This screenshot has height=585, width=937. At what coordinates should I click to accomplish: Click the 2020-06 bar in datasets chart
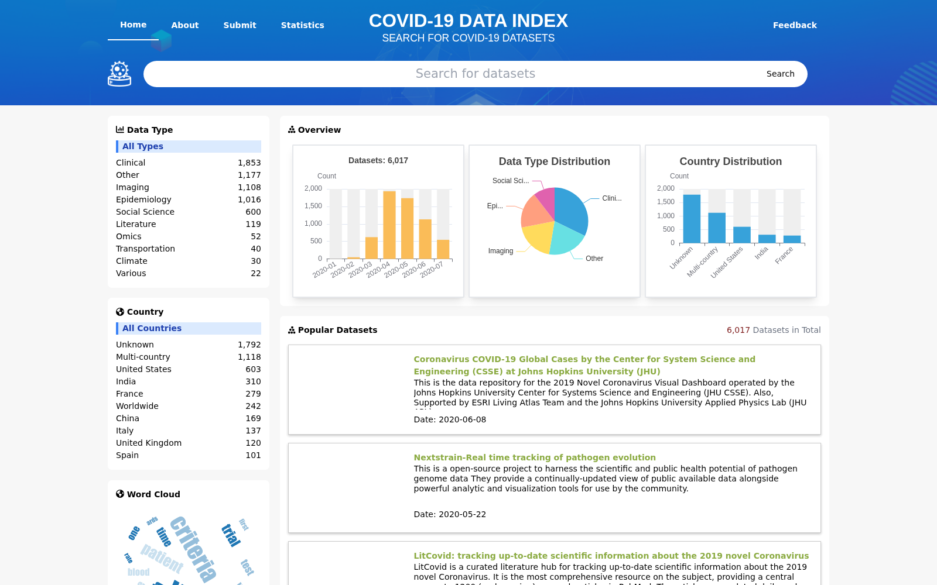[425, 239]
